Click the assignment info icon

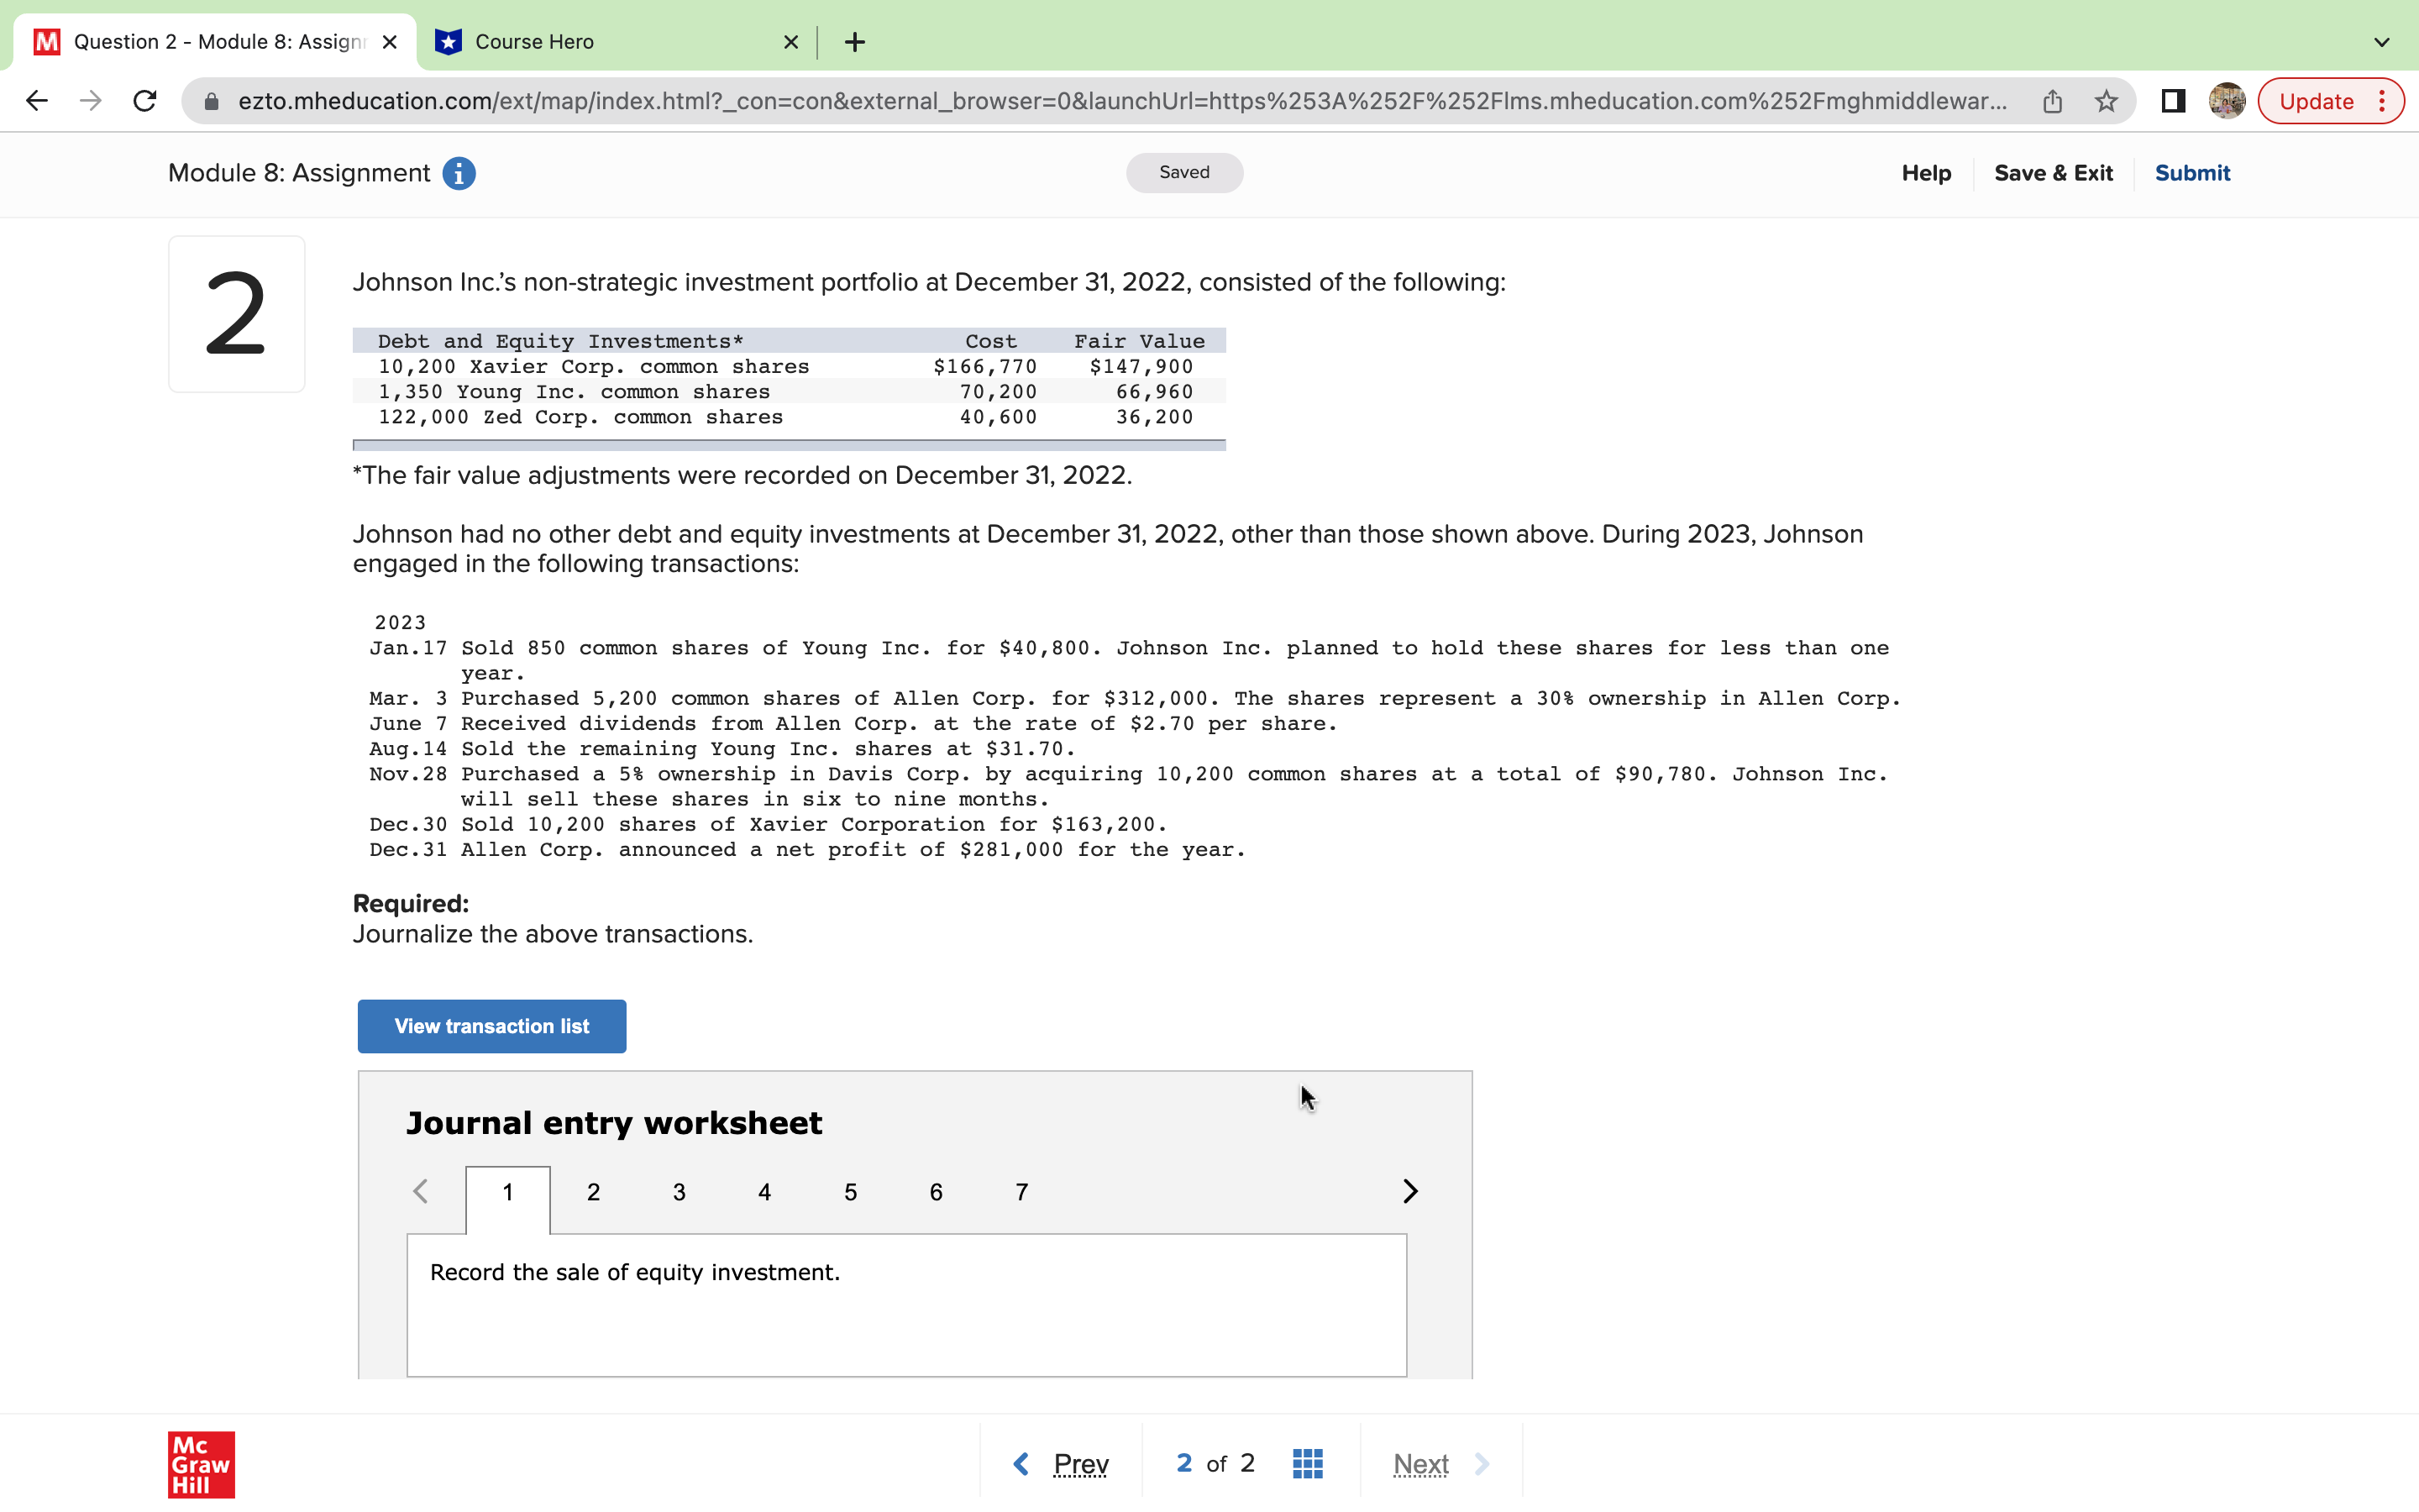(459, 173)
